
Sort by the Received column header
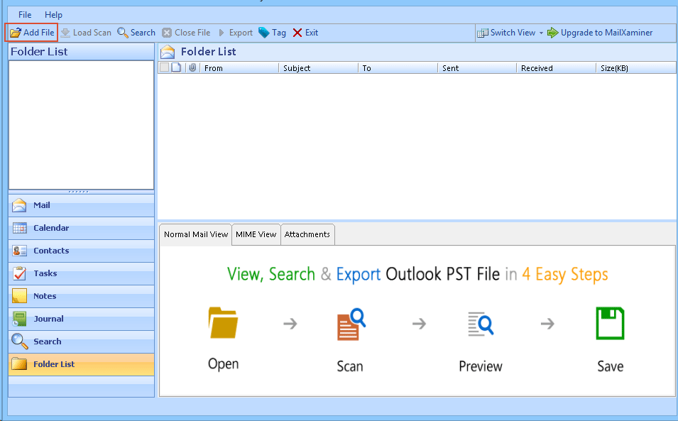556,68
